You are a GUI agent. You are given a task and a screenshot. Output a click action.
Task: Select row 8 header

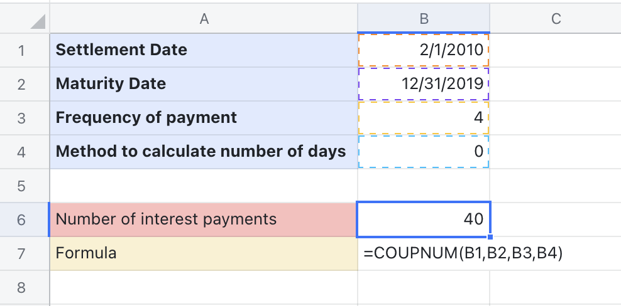[x=22, y=288]
